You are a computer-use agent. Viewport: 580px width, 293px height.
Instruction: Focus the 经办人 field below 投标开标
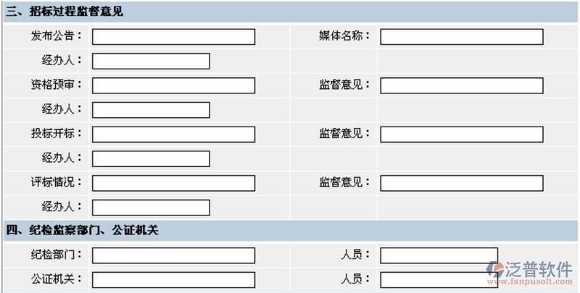tap(151, 158)
